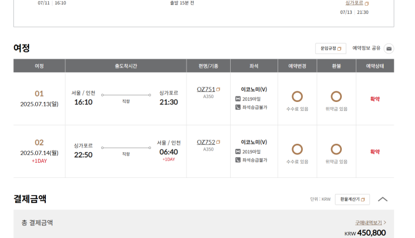The image size is (415, 238).
Task: Click the 예약상태 column header
Action: point(375,66)
